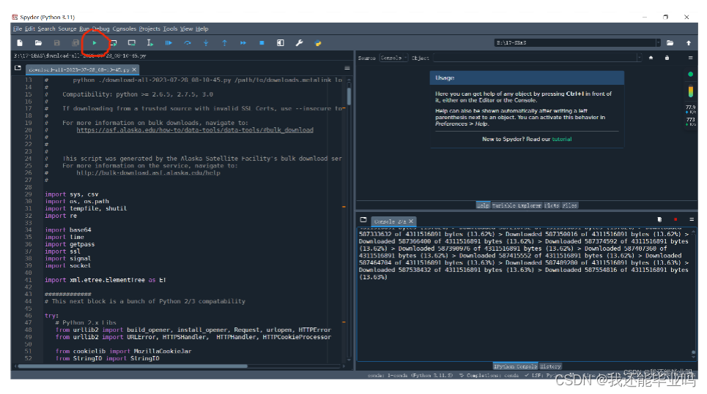Change to parent directory arrow
Viewport: 707px width, 394px height.
coord(689,42)
